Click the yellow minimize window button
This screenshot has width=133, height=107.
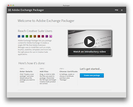point(11,6)
